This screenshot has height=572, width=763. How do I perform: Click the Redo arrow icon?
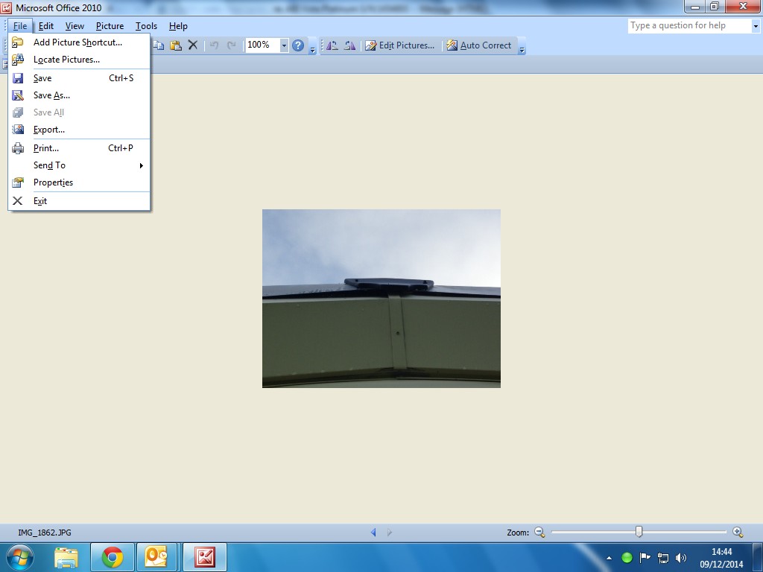click(x=232, y=45)
